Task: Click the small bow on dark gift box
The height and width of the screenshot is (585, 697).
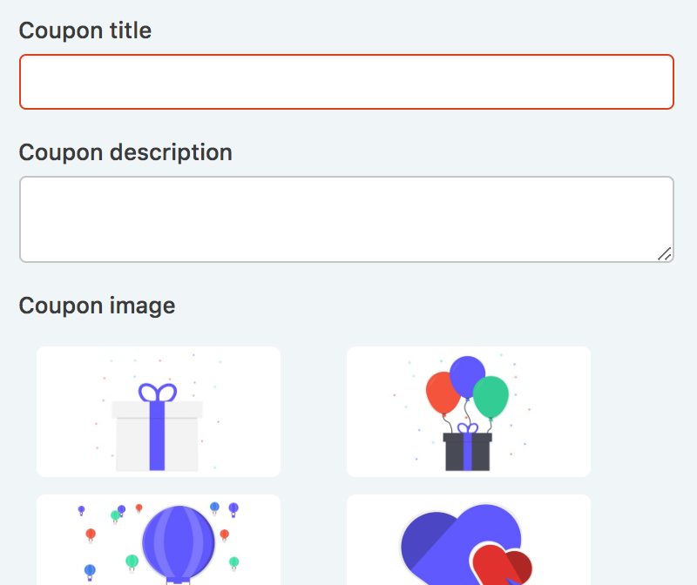Action: click(x=468, y=428)
